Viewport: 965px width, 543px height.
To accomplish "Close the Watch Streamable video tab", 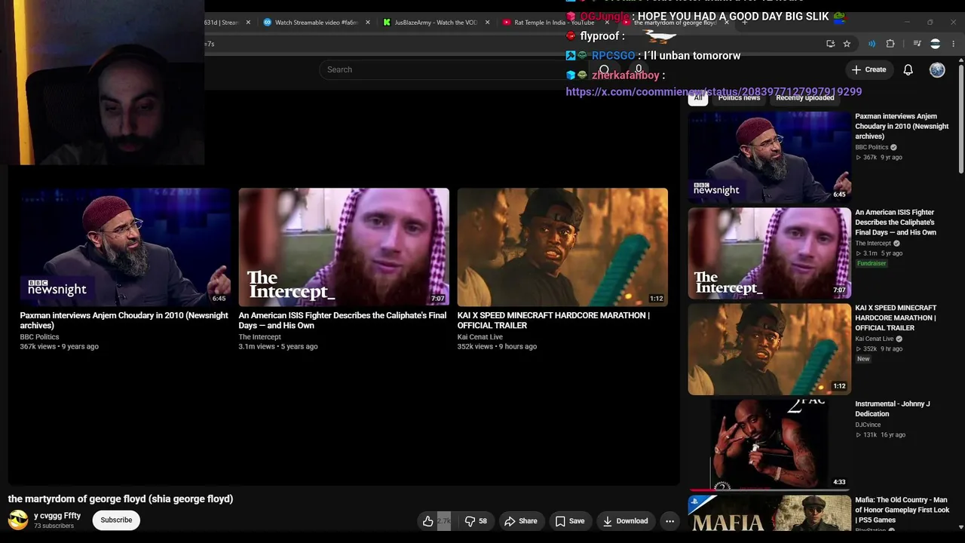I will [368, 23].
